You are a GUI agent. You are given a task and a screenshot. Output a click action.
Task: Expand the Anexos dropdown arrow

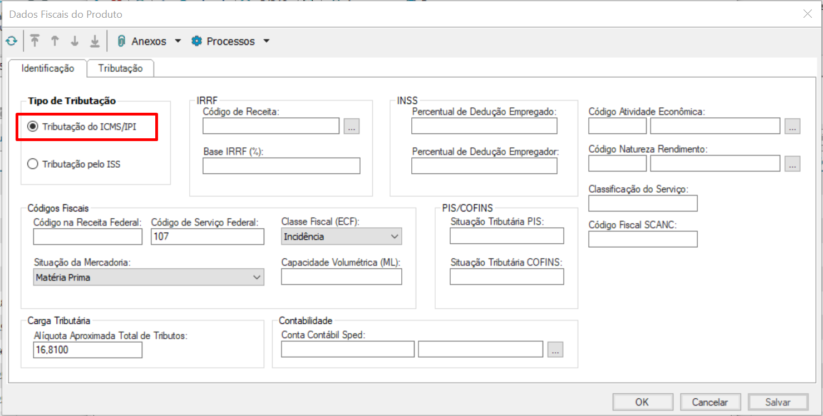click(178, 41)
